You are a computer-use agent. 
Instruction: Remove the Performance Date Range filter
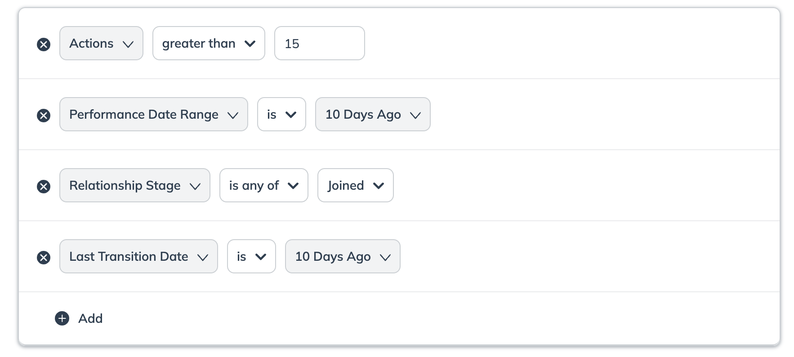(x=44, y=115)
